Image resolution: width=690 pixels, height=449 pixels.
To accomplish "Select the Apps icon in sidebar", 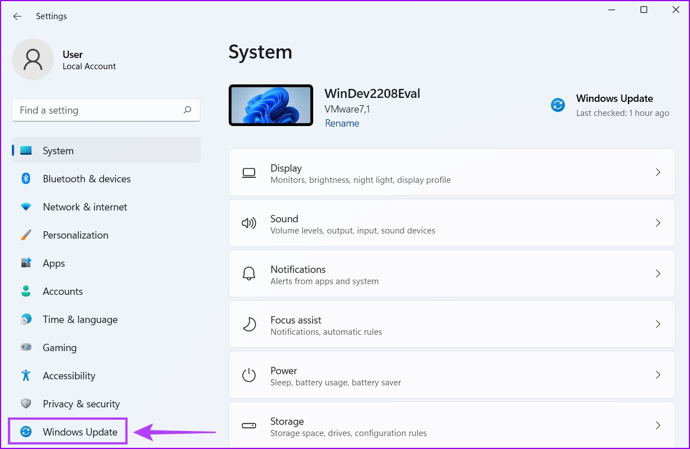I will [26, 263].
